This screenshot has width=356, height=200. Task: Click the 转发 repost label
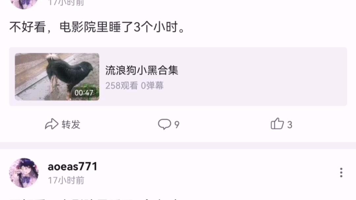pos(71,125)
